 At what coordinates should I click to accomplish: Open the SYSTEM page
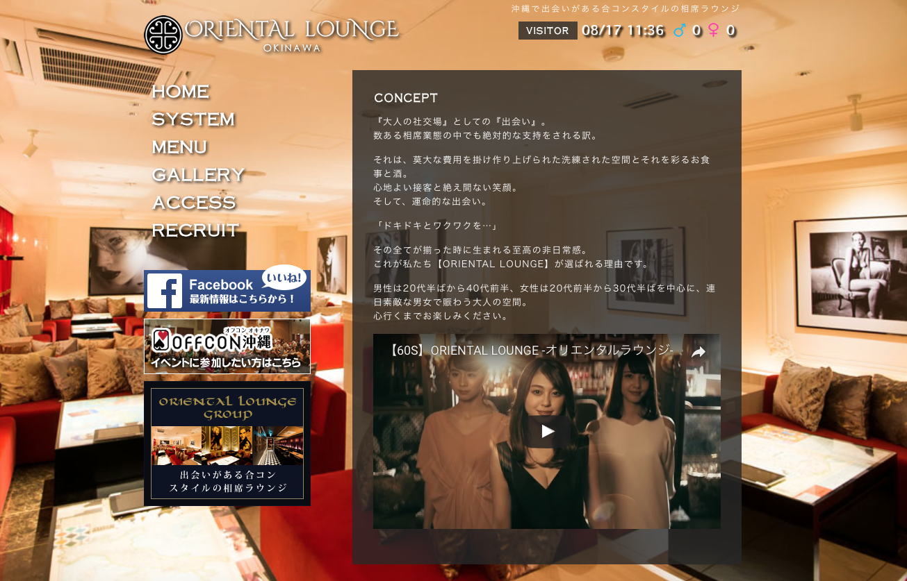click(x=193, y=119)
